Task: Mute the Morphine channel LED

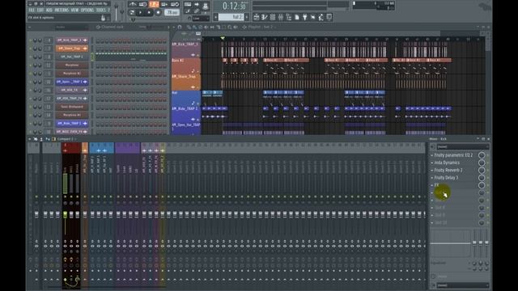Action: click(x=31, y=65)
